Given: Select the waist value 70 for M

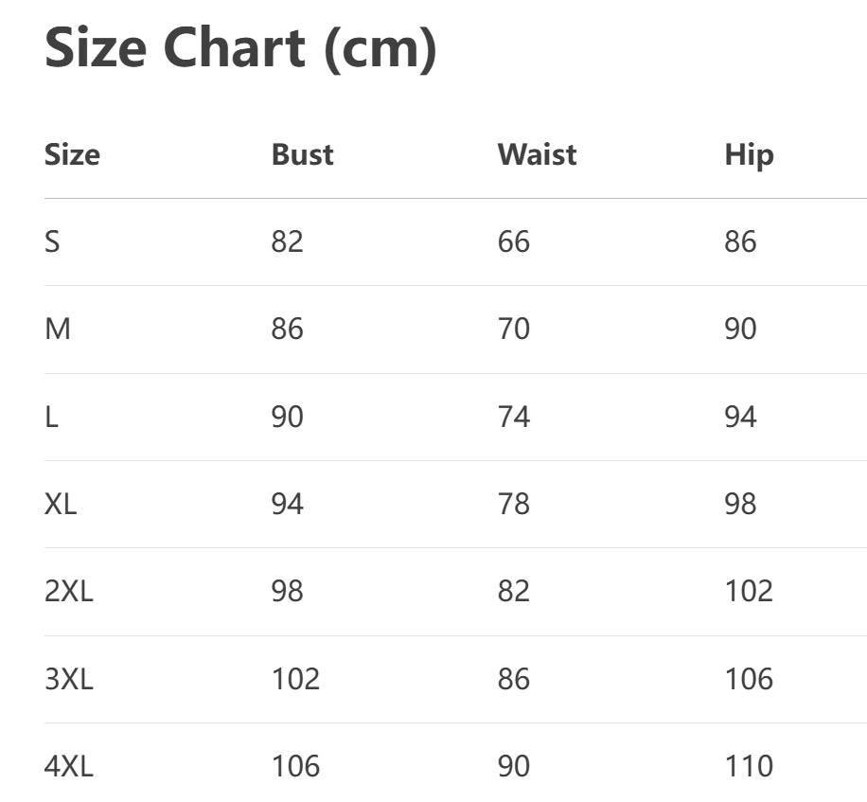Looking at the screenshot, I should coord(513,330).
